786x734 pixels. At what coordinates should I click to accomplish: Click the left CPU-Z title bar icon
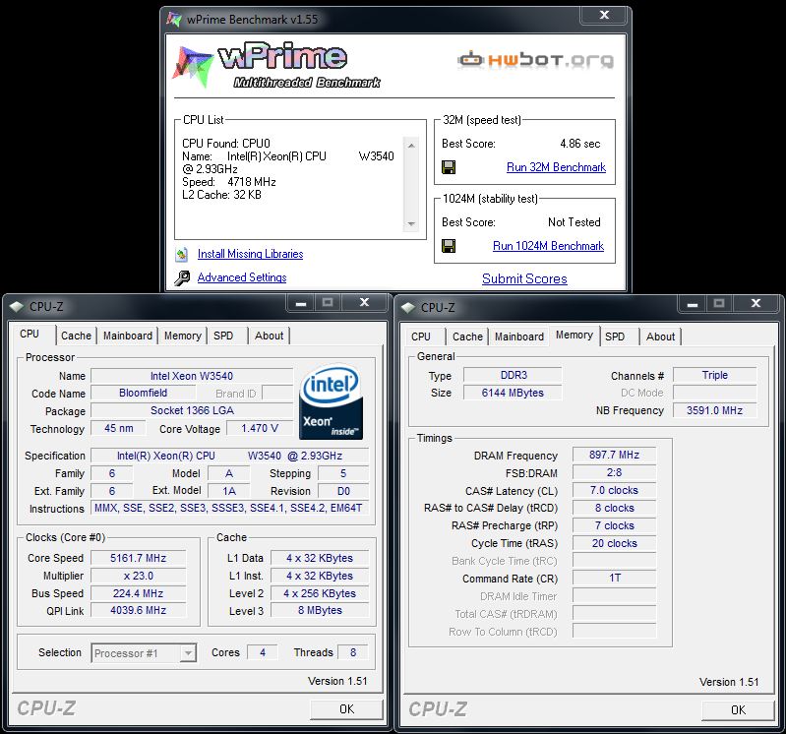click(17, 306)
